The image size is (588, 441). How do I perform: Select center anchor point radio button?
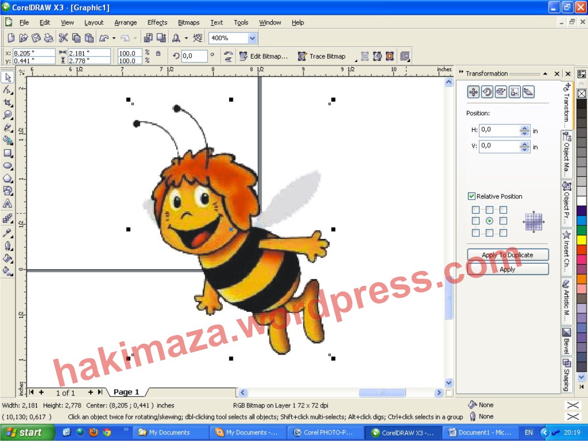(x=489, y=221)
